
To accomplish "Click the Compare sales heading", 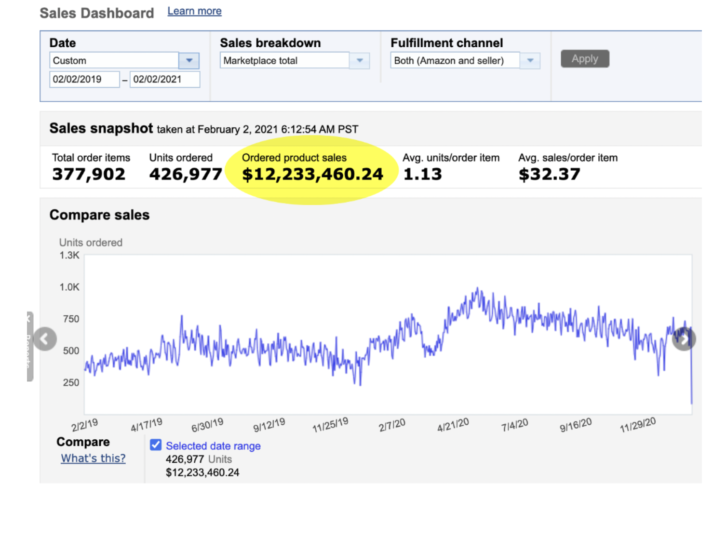I will coord(99,215).
